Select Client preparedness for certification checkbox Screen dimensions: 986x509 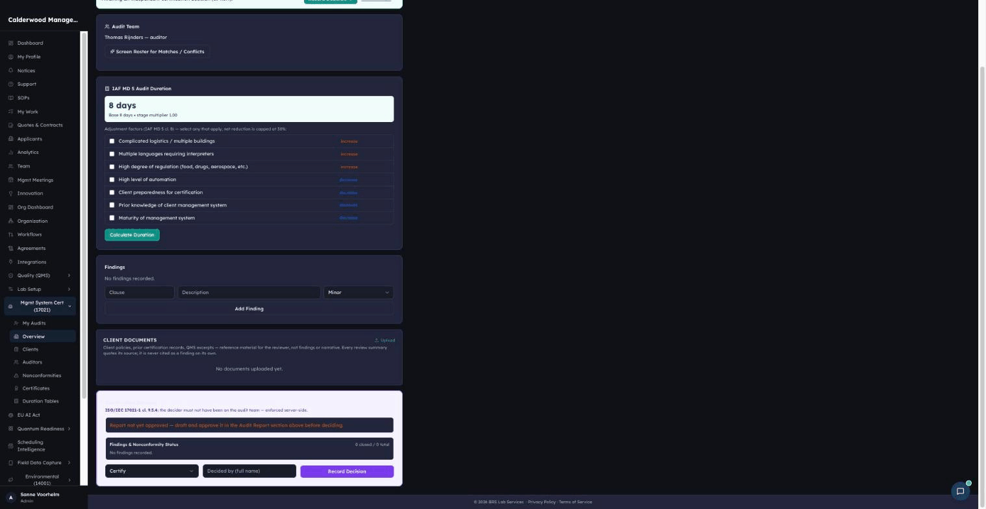click(x=112, y=192)
